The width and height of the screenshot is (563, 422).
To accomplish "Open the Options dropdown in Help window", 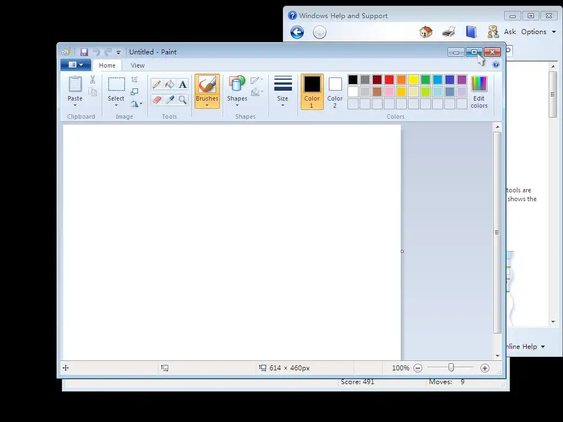I will (539, 32).
